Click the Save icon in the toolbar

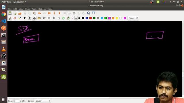(10, 13)
